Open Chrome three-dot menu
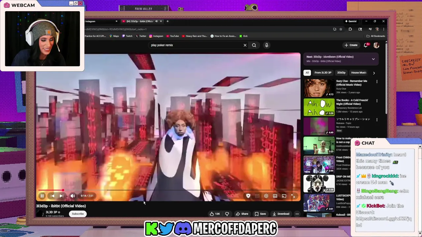Image resolution: width=422 pixels, height=237 pixels. 383,29
